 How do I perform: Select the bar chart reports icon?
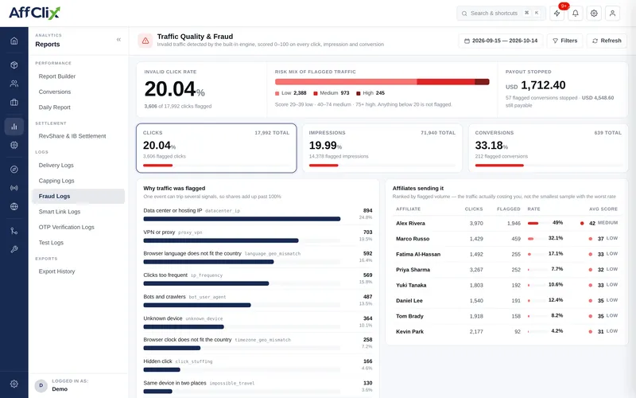pos(14,127)
